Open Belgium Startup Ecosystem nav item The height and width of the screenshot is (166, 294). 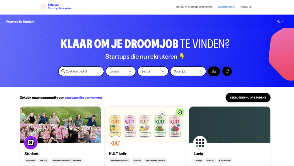(x=194, y=7)
